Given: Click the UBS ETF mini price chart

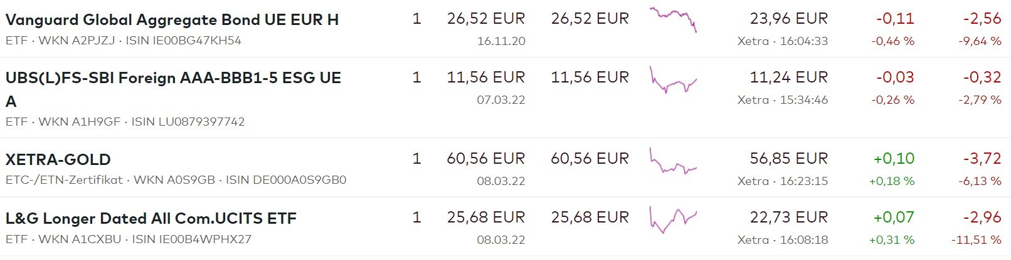Looking at the screenshot, I should tap(673, 81).
